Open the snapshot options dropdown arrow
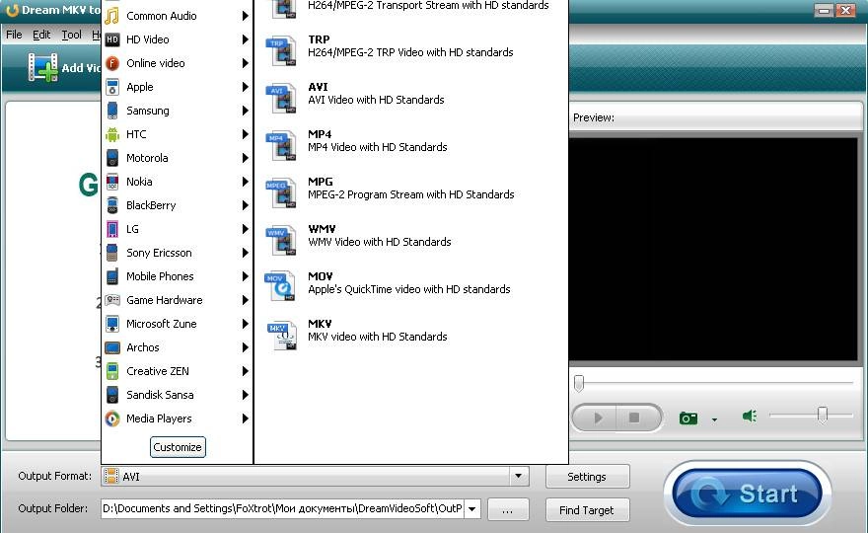Image resolution: width=868 pixels, height=533 pixels. 714,419
